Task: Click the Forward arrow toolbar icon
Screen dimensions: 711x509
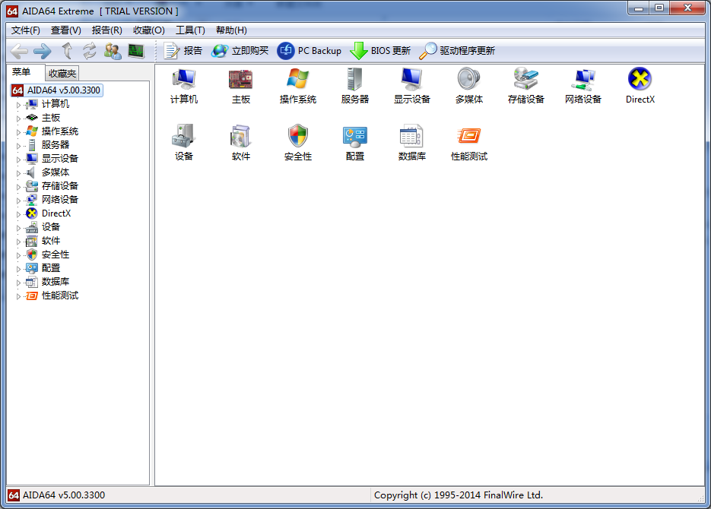Action: click(x=43, y=51)
